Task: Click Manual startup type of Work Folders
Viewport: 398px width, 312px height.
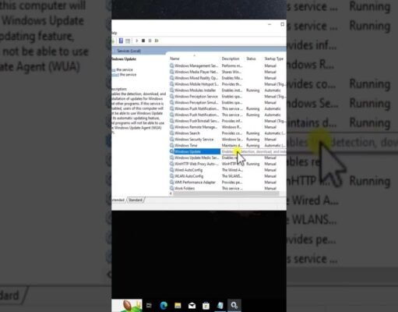Action: click(270, 188)
